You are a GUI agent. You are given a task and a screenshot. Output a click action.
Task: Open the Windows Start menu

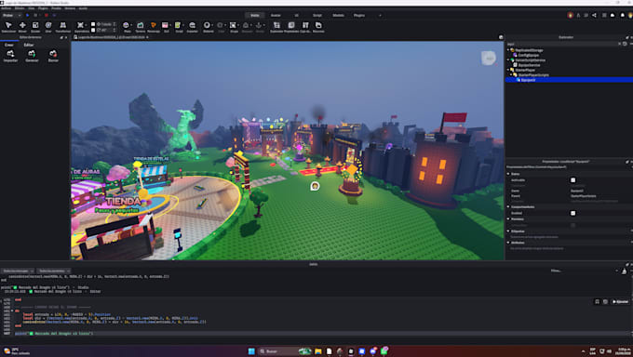251,350
